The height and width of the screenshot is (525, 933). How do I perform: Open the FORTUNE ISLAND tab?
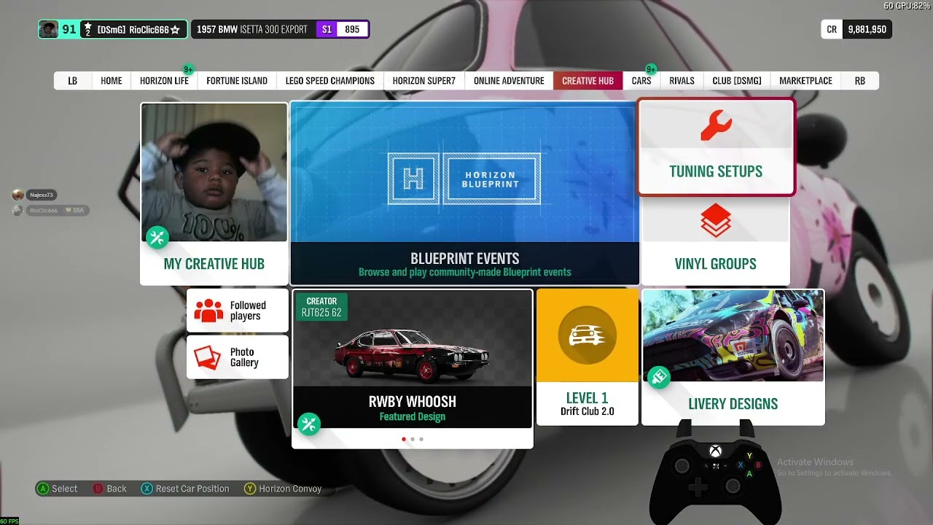click(237, 81)
